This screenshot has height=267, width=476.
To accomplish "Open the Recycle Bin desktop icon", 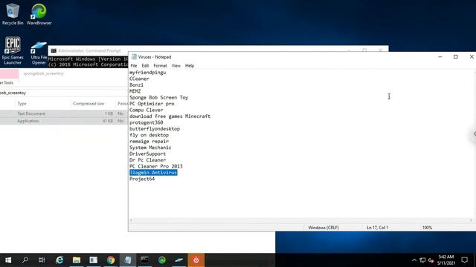I will tap(13, 14).
